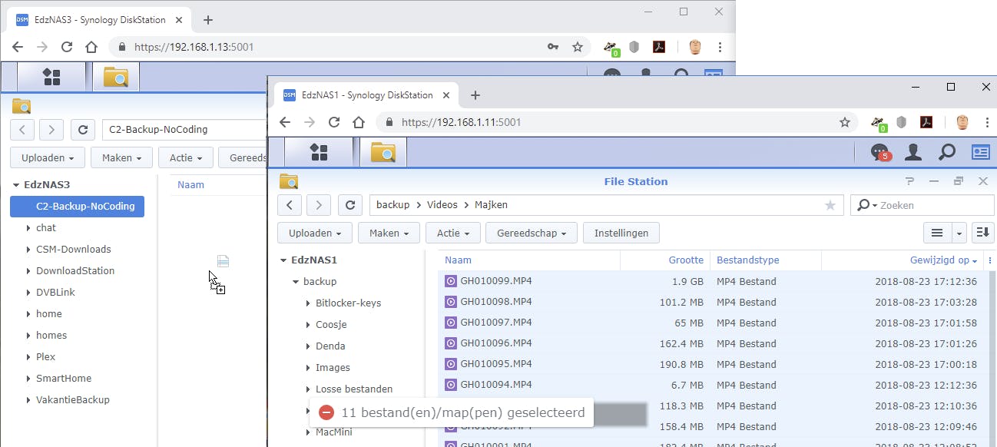Image resolution: width=997 pixels, height=447 pixels.
Task: Open Main Menu in EdzNAS3 window
Action: (x=51, y=77)
